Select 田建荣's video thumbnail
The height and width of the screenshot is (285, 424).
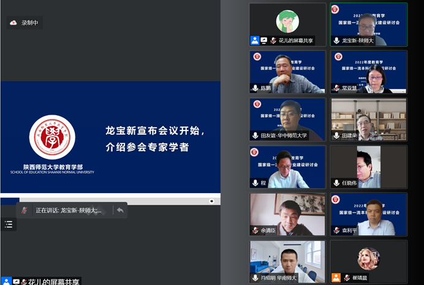coord(369,120)
